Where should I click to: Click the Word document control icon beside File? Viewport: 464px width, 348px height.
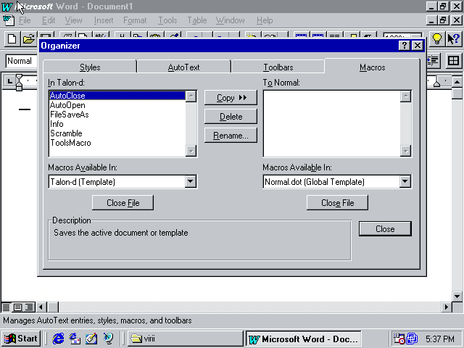(x=8, y=20)
